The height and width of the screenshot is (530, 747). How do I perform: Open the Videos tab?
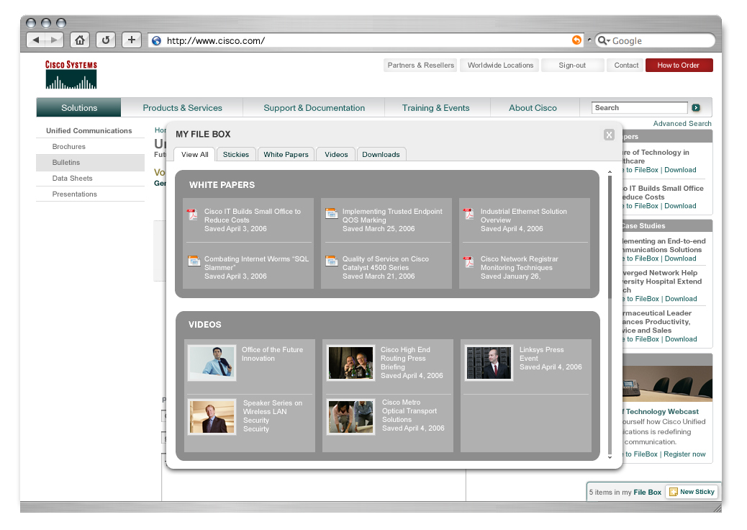(x=336, y=154)
